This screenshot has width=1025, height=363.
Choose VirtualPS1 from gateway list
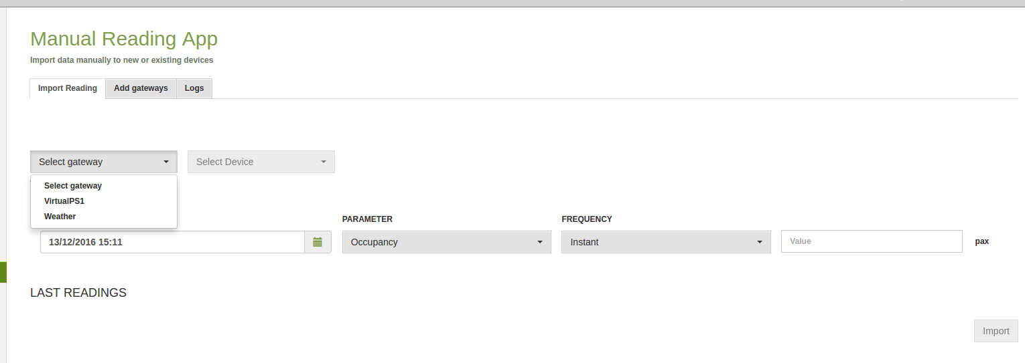coord(64,201)
